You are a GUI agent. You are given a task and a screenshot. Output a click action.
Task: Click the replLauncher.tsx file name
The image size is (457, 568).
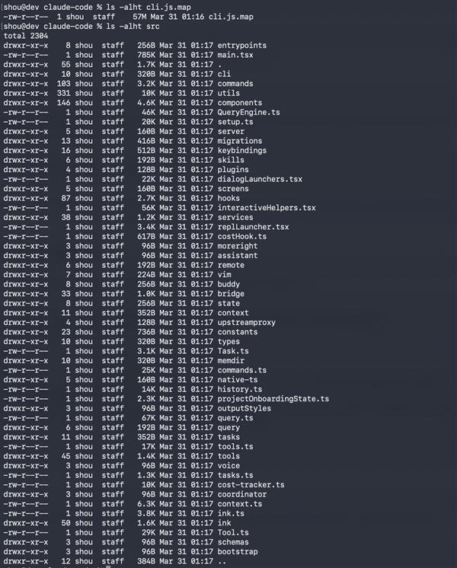[254, 227]
